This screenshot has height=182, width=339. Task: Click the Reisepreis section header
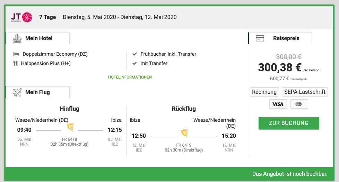tap(286, 38)
